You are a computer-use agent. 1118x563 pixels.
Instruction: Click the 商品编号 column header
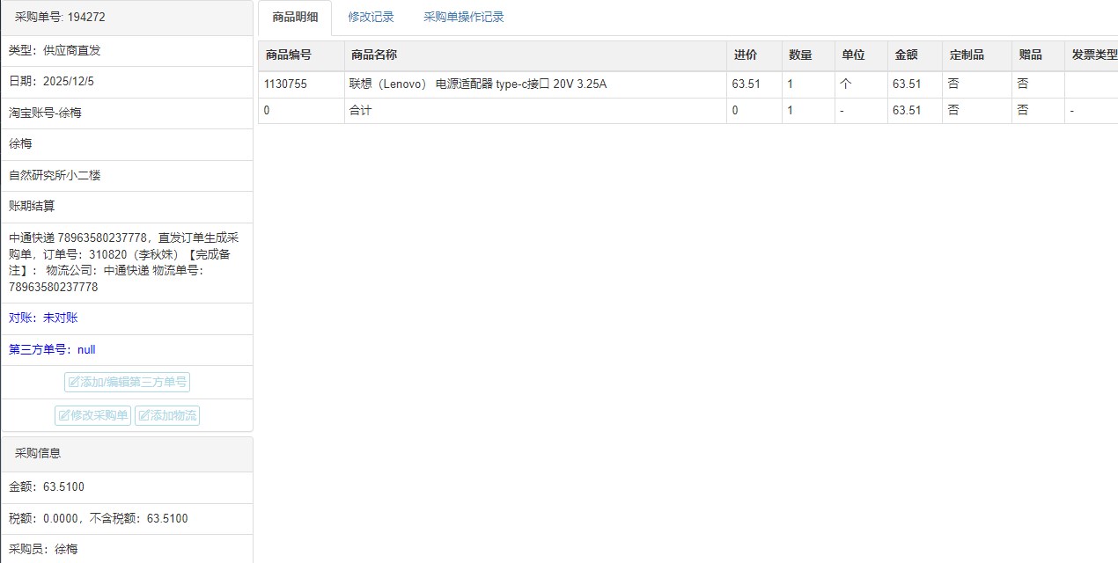[x=288, y=55]
